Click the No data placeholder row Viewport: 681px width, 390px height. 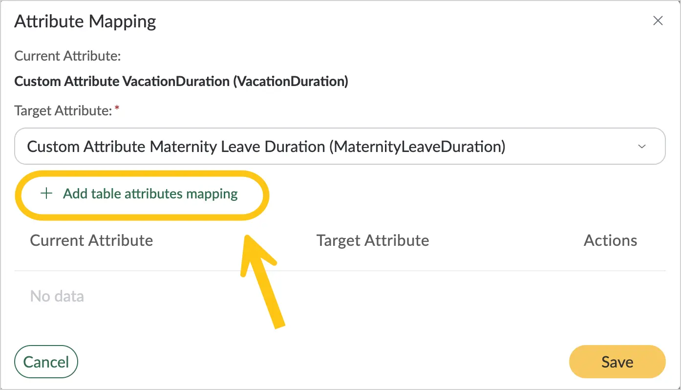(340, 296)
